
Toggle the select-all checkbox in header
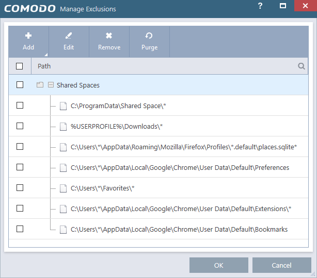[20, 66]
